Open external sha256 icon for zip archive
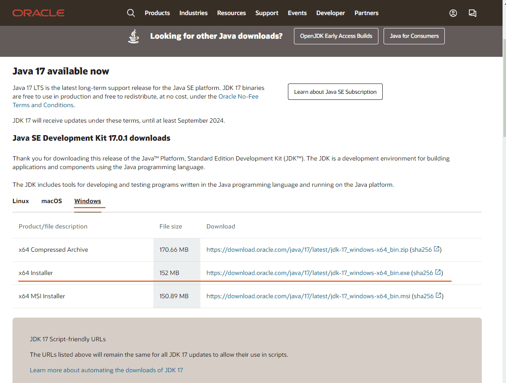Viewport: 506px width, 383px height. [437, 249]
